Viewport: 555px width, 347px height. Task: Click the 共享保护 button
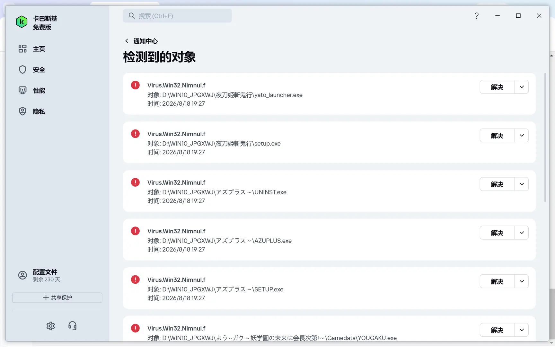click(x=57, y=298)
